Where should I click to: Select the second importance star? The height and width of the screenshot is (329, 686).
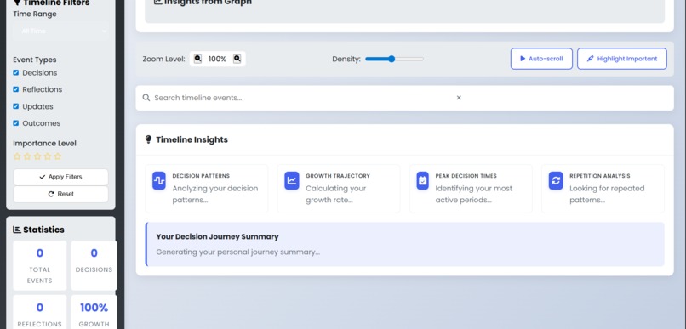pyautogui.click(x=27, y=156)
